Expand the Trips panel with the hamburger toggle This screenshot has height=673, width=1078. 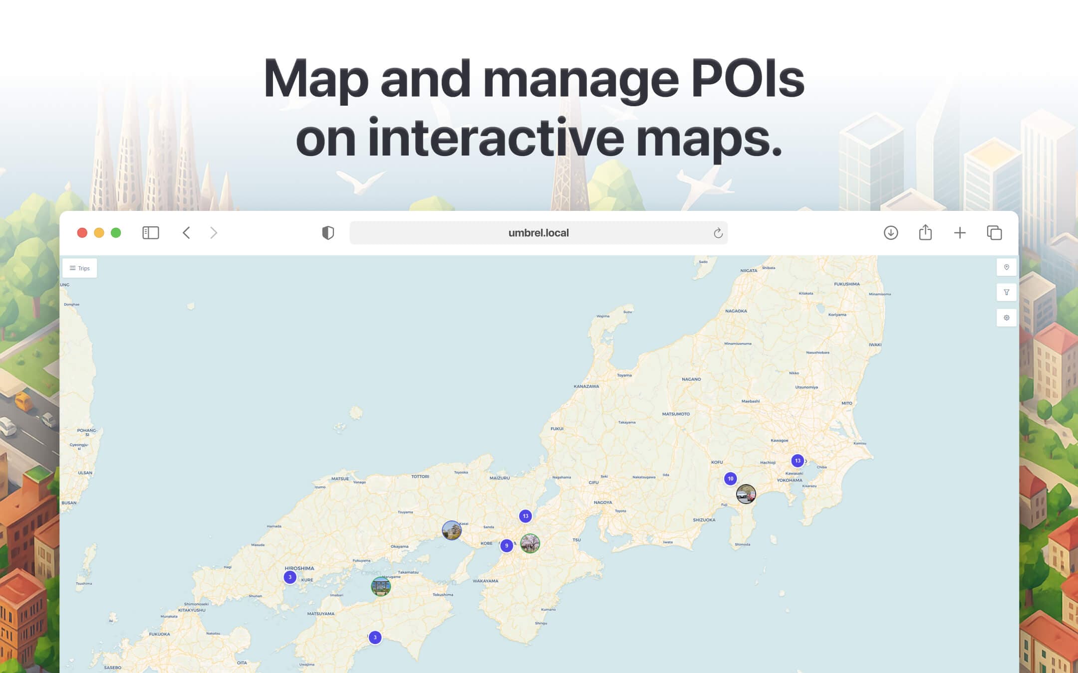click(x=73, y=268)
